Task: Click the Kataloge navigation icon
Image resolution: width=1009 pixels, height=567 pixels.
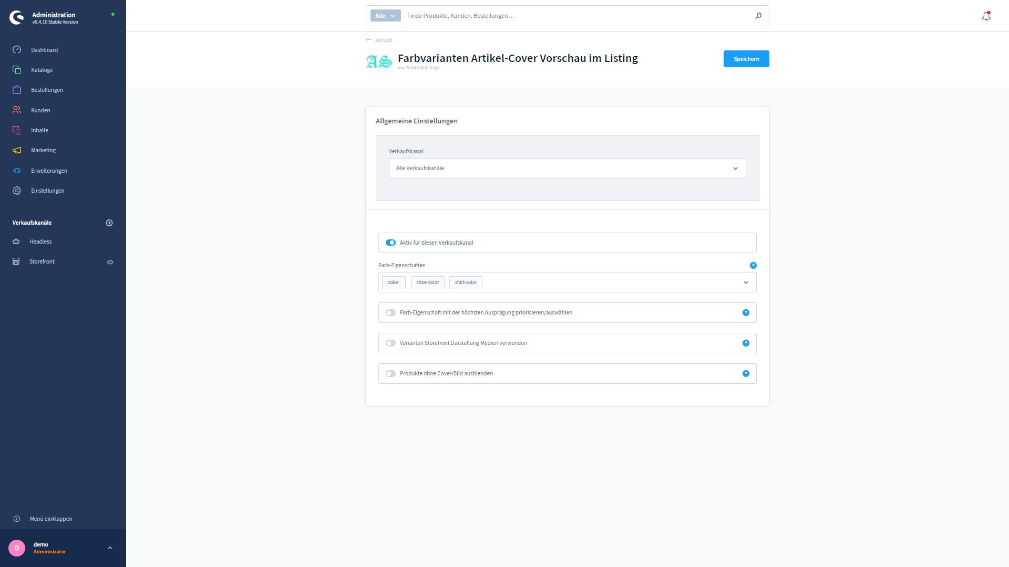Action: 18,70
